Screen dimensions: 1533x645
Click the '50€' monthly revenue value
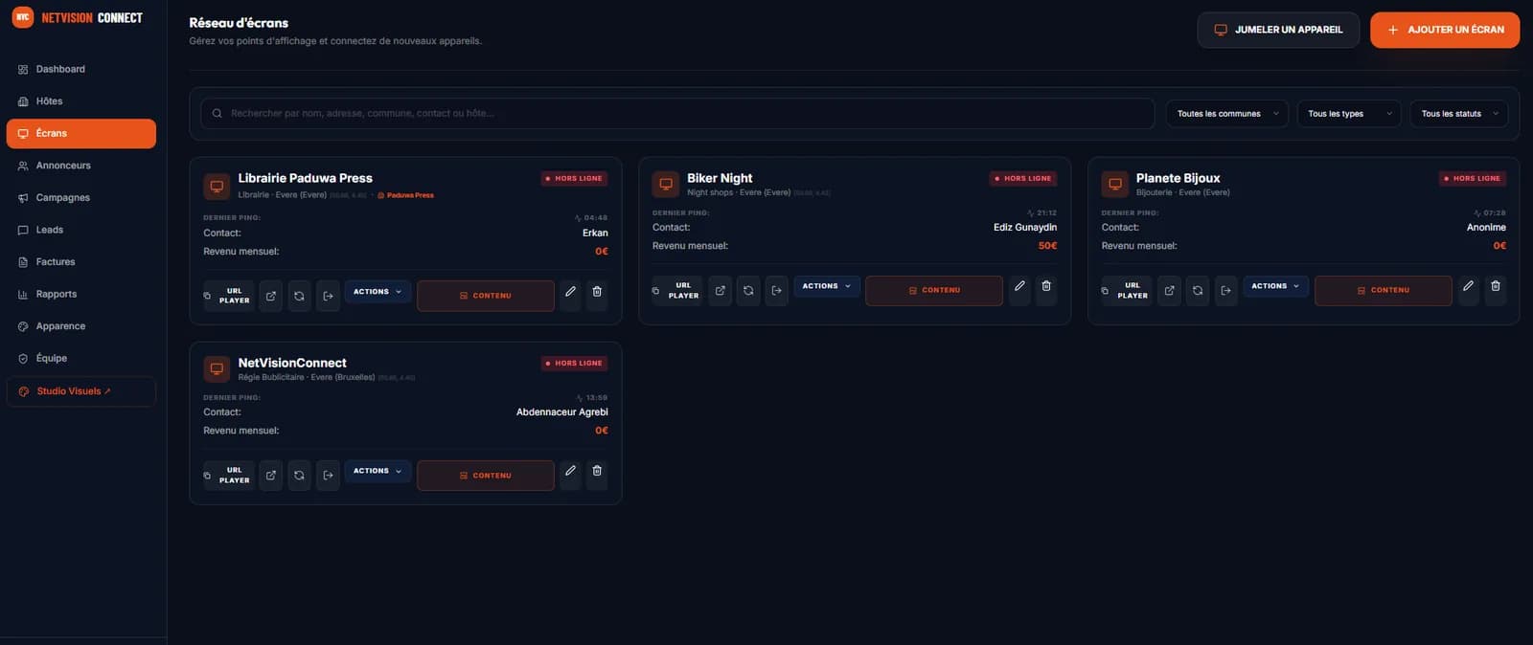[1047, 246]
